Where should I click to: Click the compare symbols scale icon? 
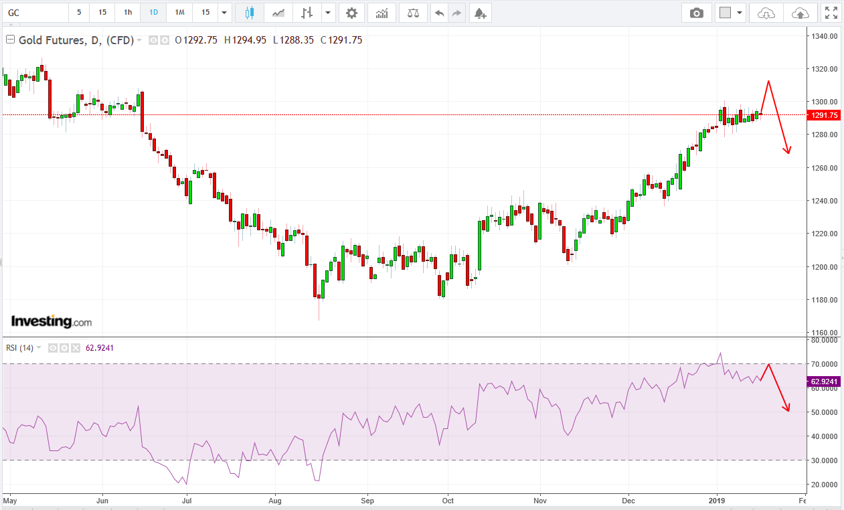(413, 13)
